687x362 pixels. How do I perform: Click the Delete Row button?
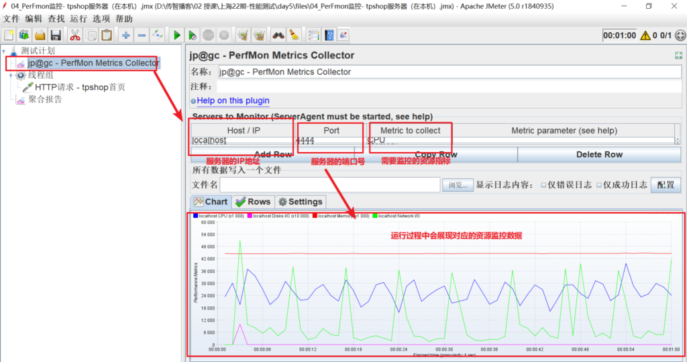(599, 154)
